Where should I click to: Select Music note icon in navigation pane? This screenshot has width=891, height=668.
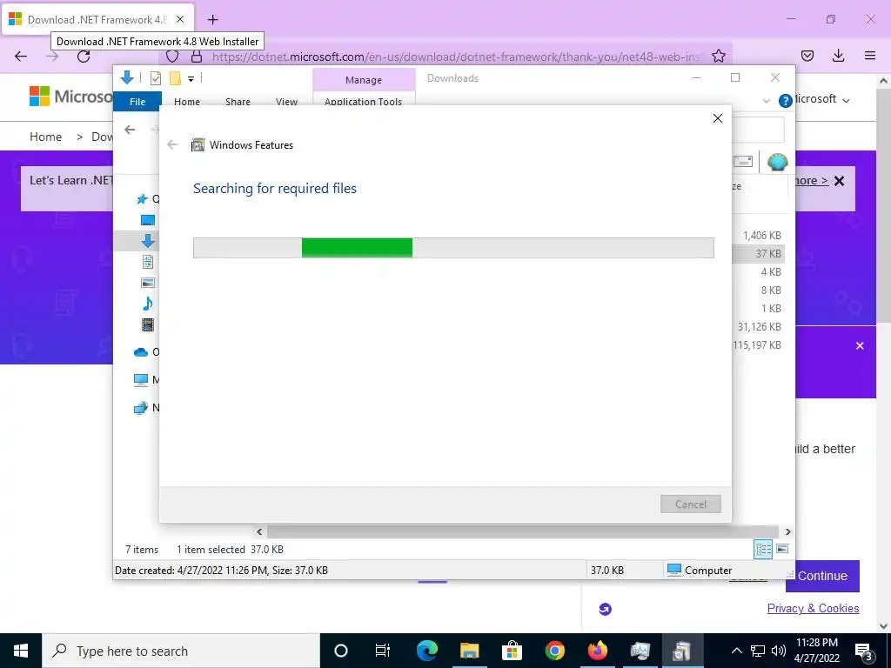pyautogui.click(x=148, y=304)
